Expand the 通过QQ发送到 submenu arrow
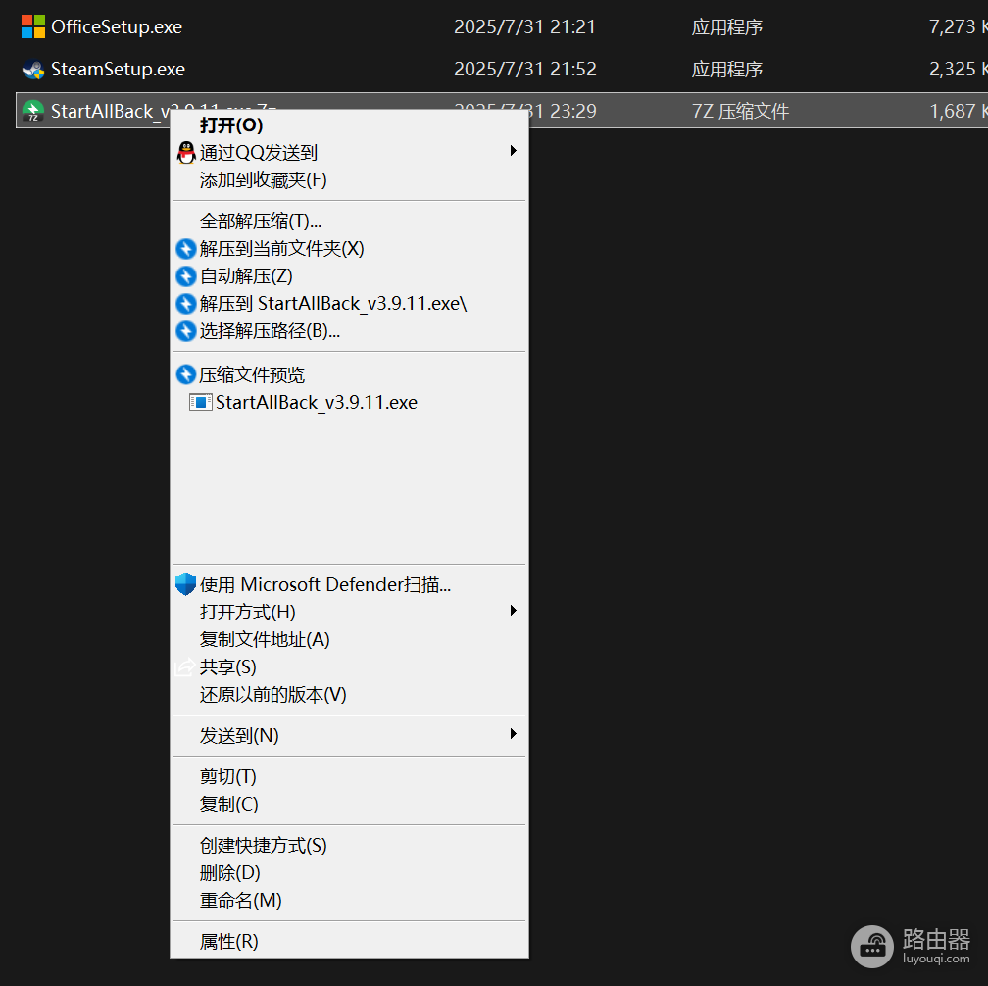Image resolution: width=988 pixels, height=986 pixels. pos(513,151)
